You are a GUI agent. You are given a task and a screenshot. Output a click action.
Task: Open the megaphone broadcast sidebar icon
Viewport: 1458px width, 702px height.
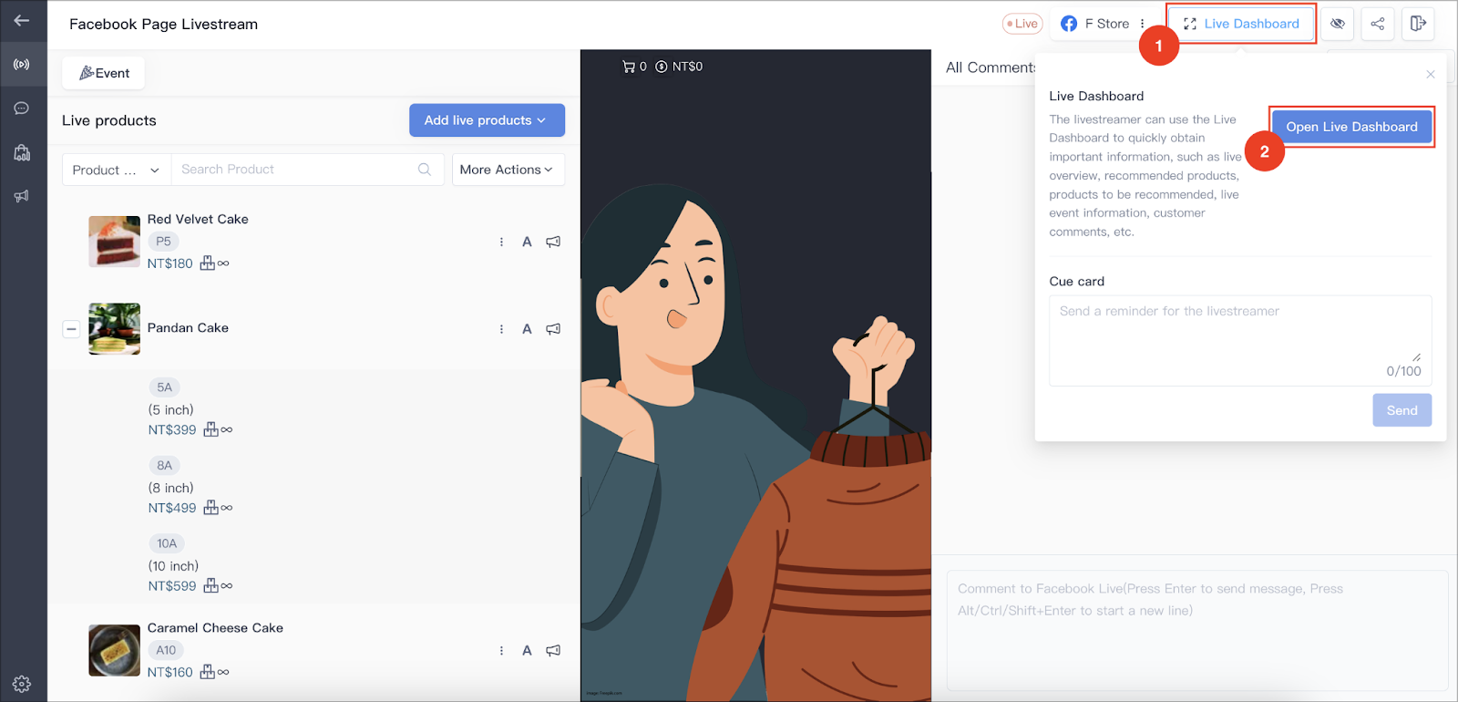tap(22, 196)
